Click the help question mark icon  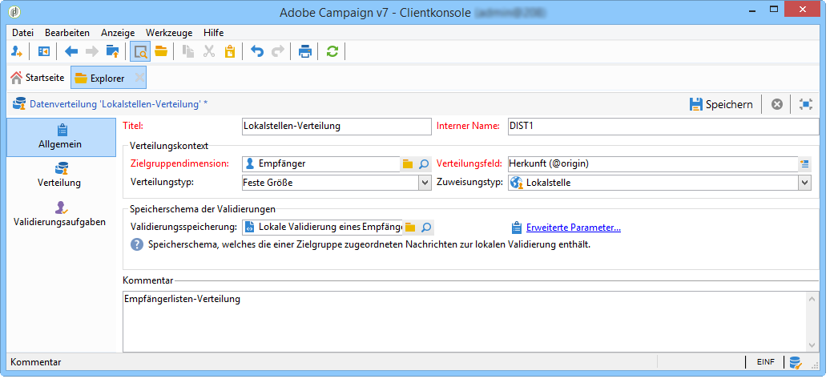click(137, 245)
